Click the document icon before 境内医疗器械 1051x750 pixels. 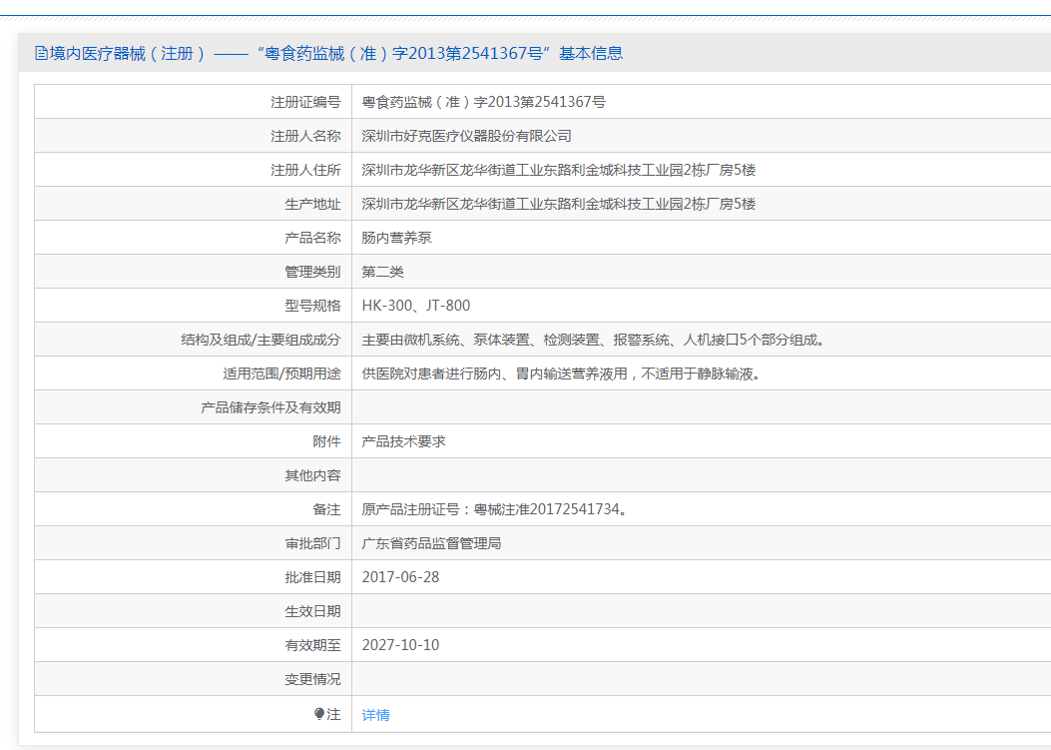pyautogui.click(x=41, y=53)
